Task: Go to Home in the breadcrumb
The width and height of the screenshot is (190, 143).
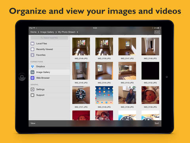Action: [x=33, y=32]
